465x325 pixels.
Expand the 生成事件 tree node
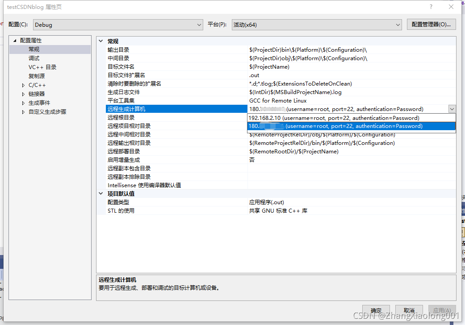point(23,103)
